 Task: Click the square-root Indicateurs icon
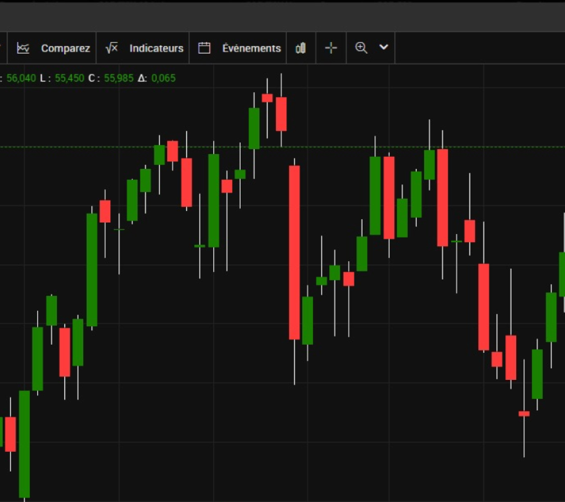coord(111,48)
